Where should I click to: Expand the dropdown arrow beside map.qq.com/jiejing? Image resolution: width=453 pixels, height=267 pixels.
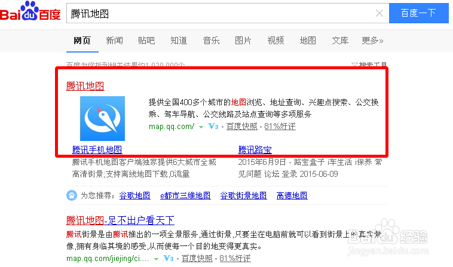(x=157, y=259)
